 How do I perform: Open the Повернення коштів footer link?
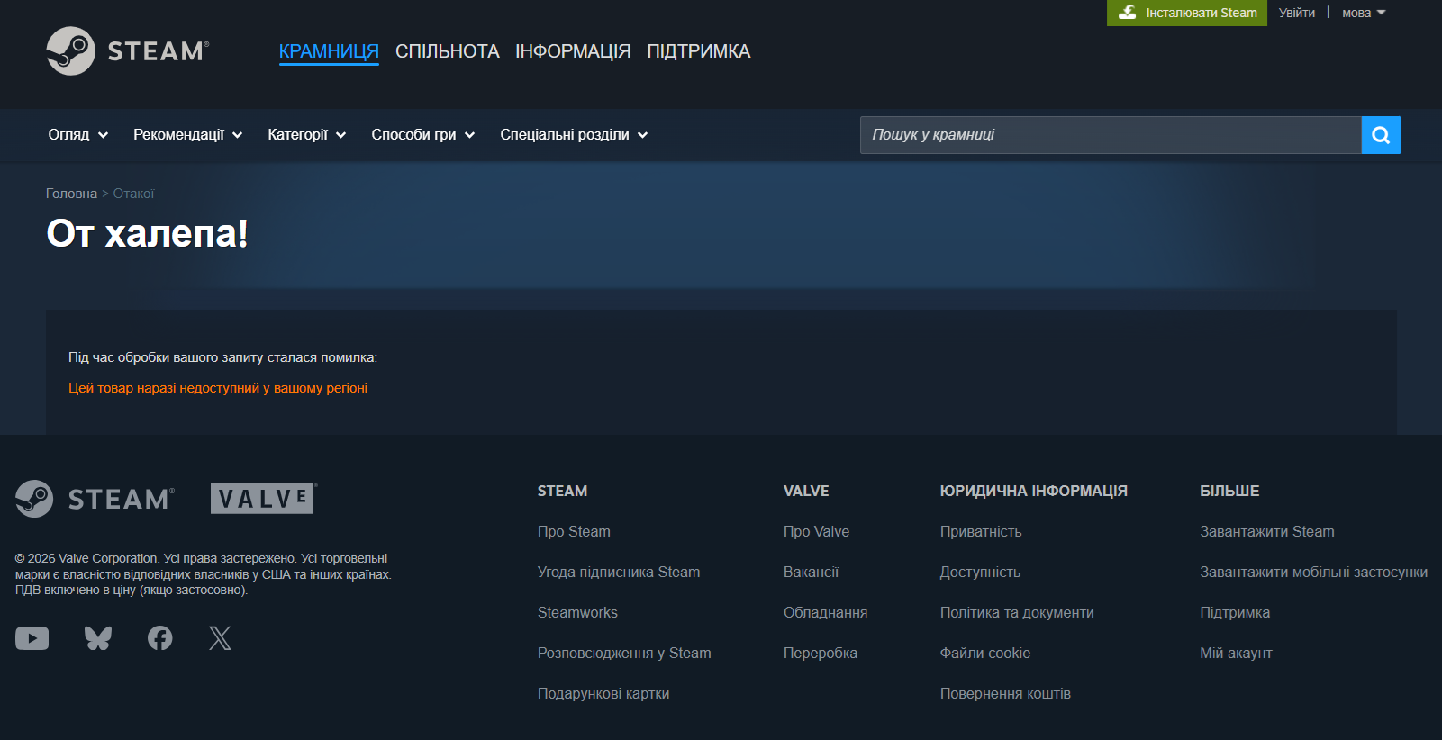pos(1005,693)
